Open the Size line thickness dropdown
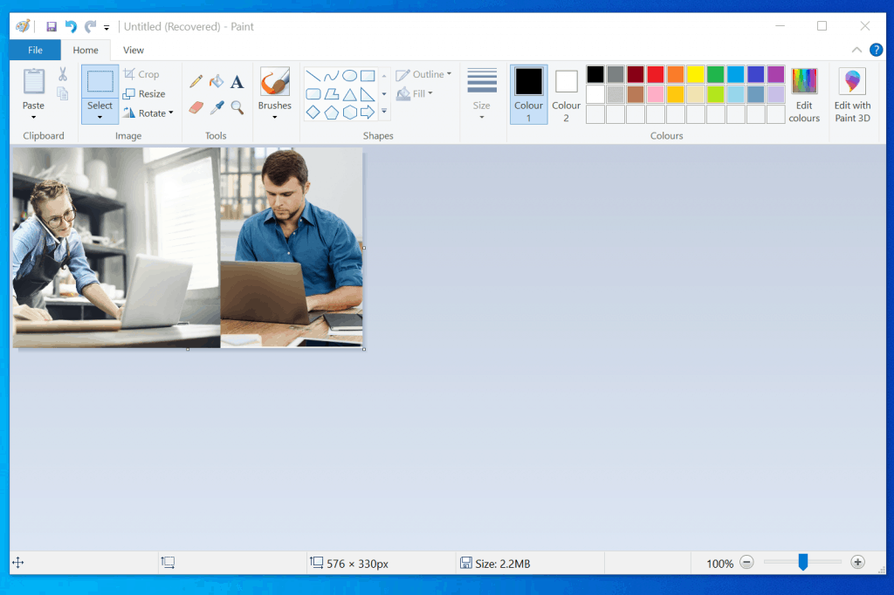This screenshot has width=894, height=595. 482,94
